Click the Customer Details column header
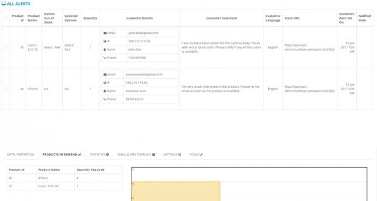Screen dimensions: 377x201 pyautogui.click(x=140, y=18)
